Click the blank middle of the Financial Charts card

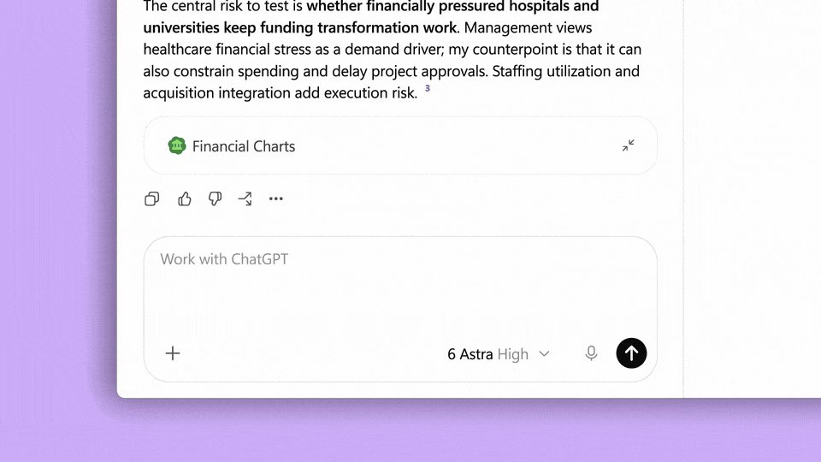pos(456,145)
